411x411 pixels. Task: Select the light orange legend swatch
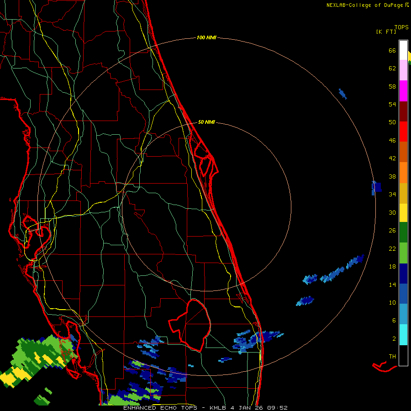click(x=403, y=173)
